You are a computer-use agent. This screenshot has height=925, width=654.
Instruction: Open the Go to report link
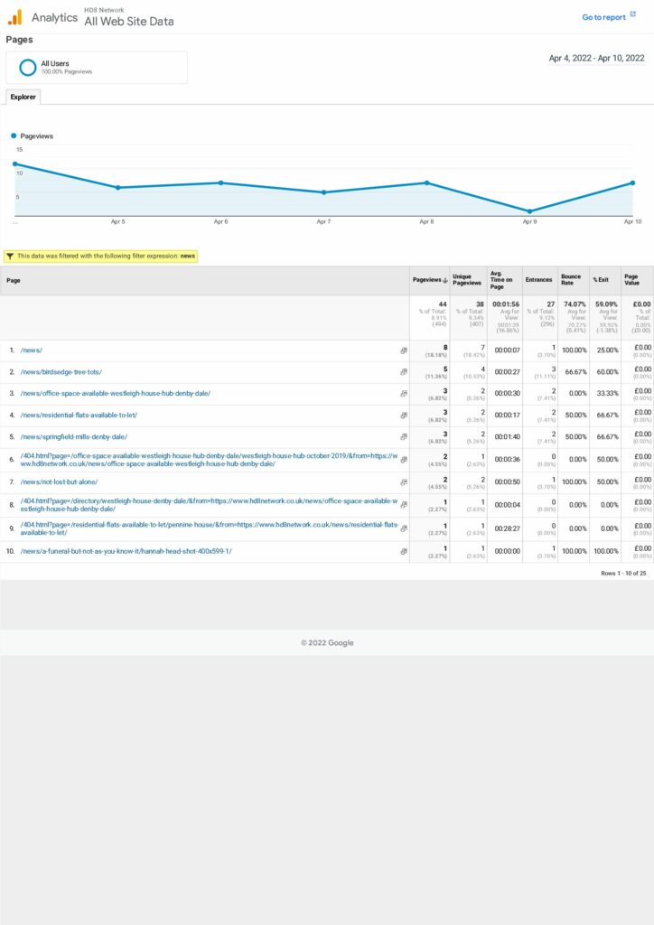point(603,17)
